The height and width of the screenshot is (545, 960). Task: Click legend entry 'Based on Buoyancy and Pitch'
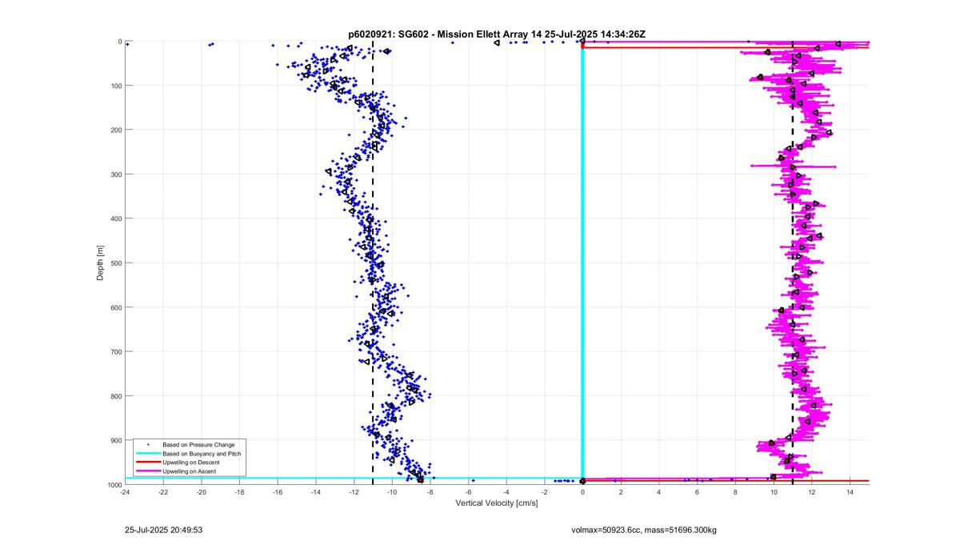201,454
